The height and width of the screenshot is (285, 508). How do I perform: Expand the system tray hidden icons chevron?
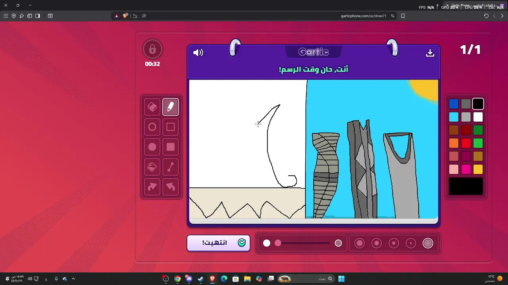tap(73, 279)
